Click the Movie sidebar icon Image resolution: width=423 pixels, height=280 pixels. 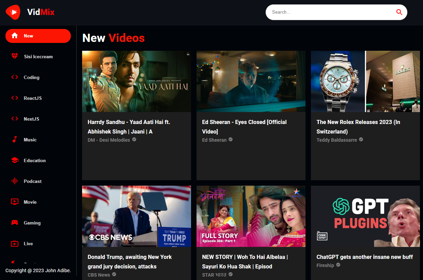coord(15,202)
